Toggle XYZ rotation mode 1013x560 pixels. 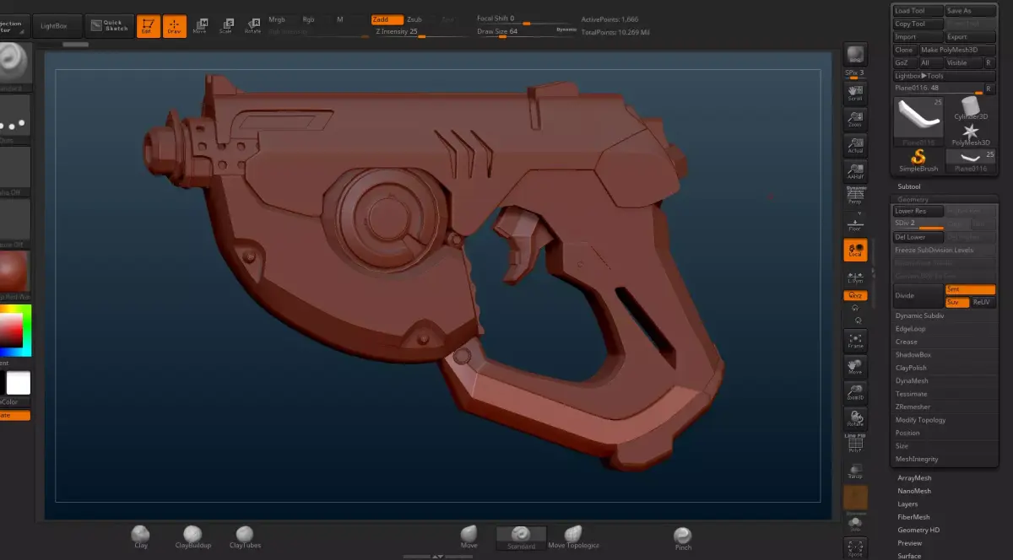pyautogui.click(x=855, y=296)
